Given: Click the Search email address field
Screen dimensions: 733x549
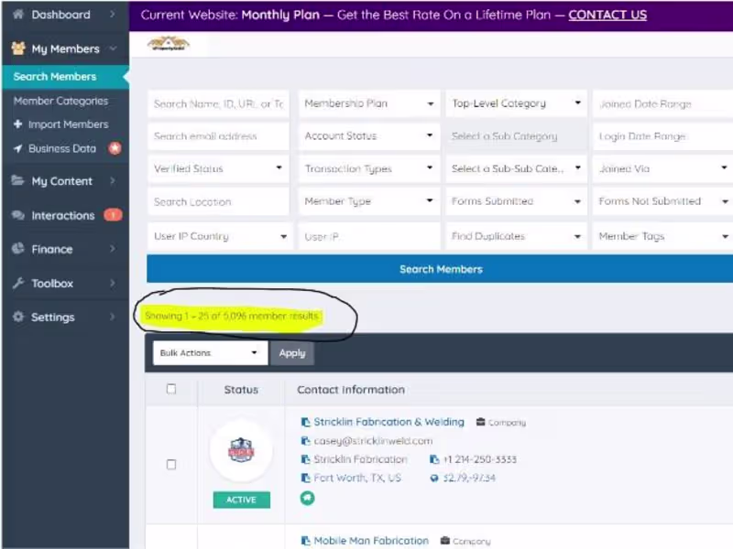Looking at the screenshot, I should pos(218,135).
